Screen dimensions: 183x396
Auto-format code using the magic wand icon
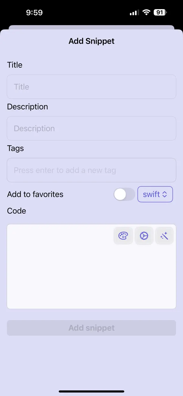[164, 235]
